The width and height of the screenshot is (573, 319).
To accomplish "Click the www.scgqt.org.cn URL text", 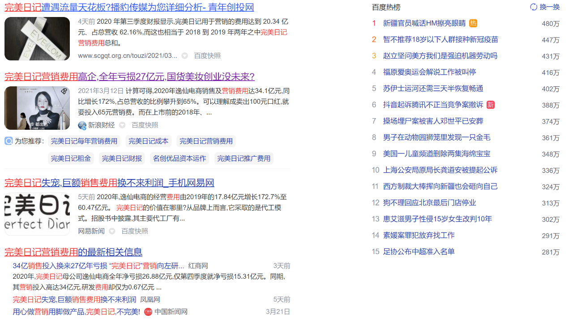I will click(x=128, y=56).
